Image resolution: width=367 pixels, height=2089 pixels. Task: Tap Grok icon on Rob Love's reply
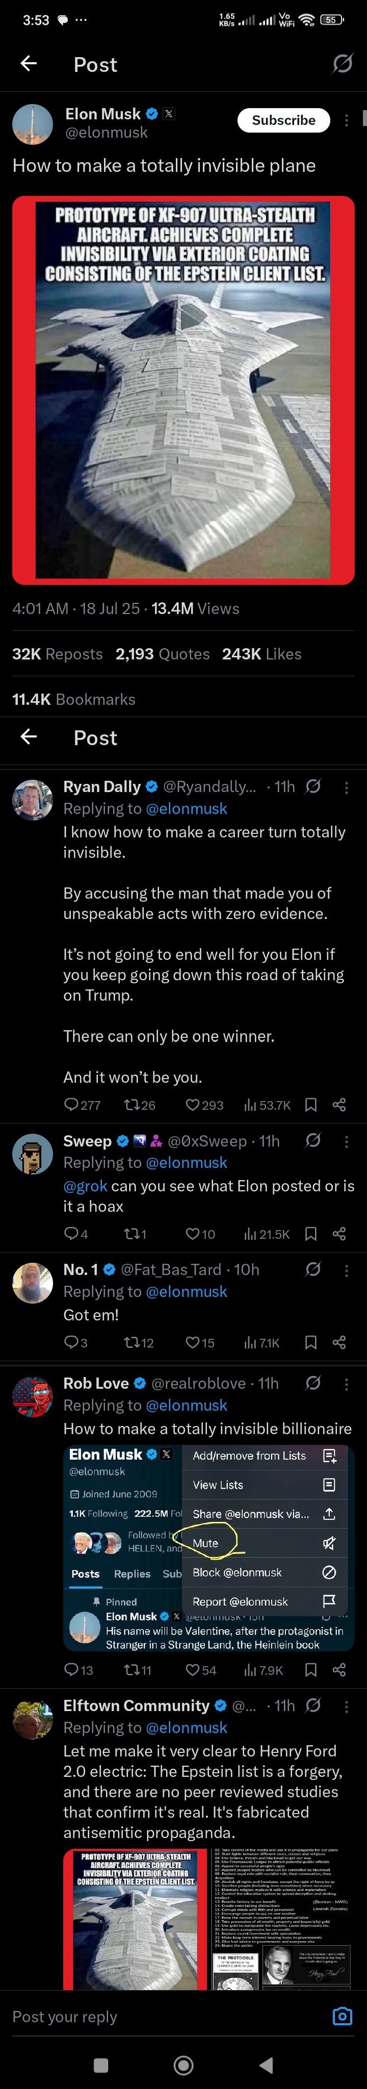coord(313,1383)
